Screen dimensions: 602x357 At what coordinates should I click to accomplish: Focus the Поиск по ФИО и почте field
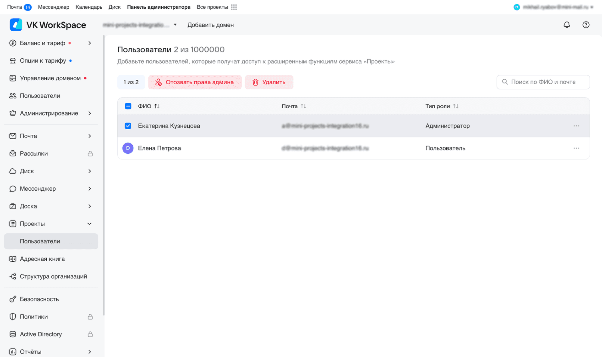(543, 82)
